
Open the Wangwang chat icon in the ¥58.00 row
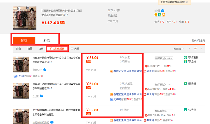(x=45, y=70)
